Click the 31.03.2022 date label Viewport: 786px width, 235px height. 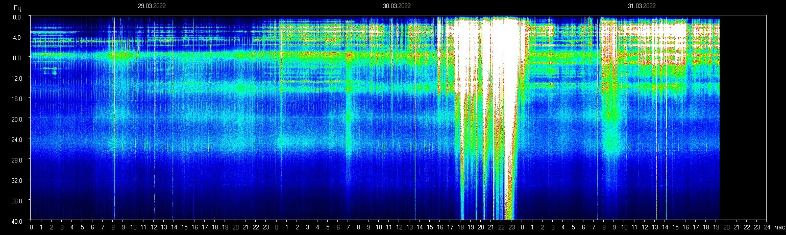[642, 6]
